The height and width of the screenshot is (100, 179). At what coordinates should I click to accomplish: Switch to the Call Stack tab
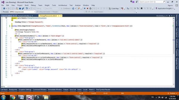[4, 89]
